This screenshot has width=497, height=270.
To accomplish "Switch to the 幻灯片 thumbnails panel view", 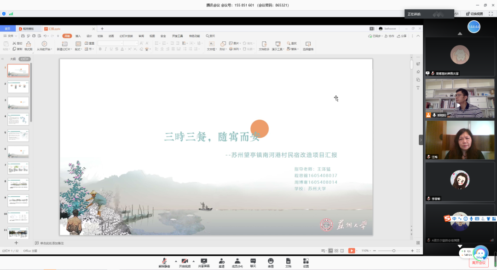I will [24, 59].
